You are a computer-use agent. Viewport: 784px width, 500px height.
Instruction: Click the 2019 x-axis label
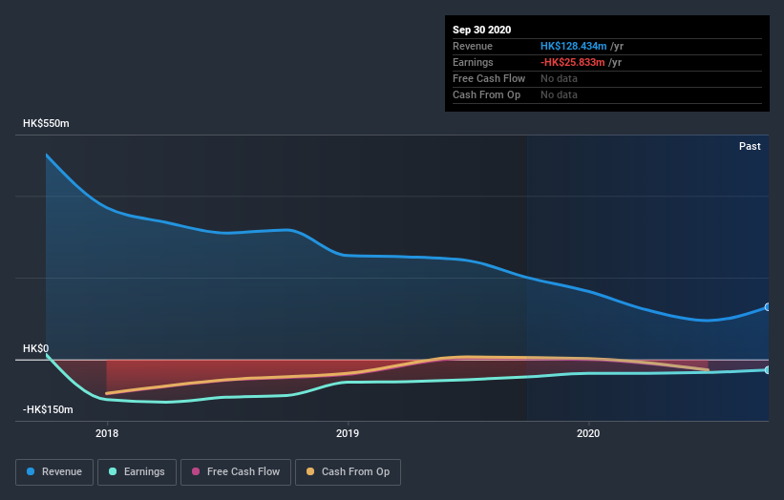(x=348, y=433)
